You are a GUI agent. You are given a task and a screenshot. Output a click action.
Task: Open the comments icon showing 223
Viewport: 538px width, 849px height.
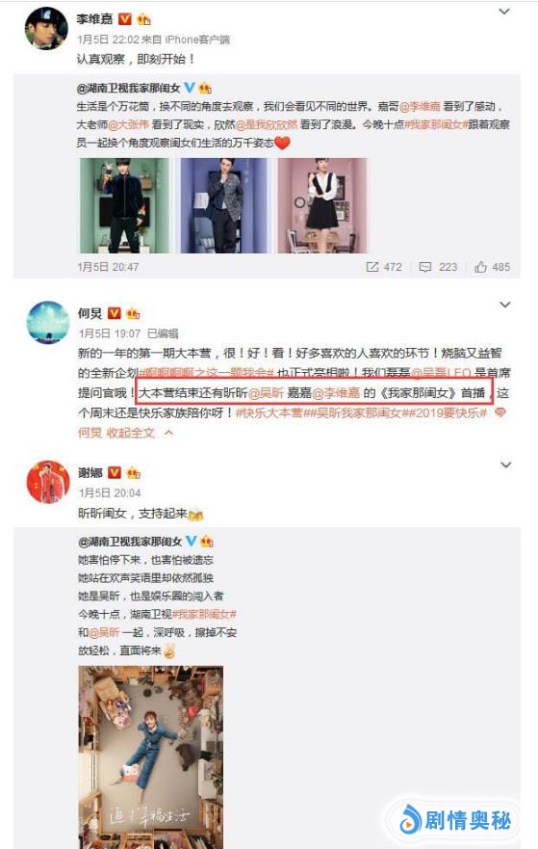click(425, 267)
